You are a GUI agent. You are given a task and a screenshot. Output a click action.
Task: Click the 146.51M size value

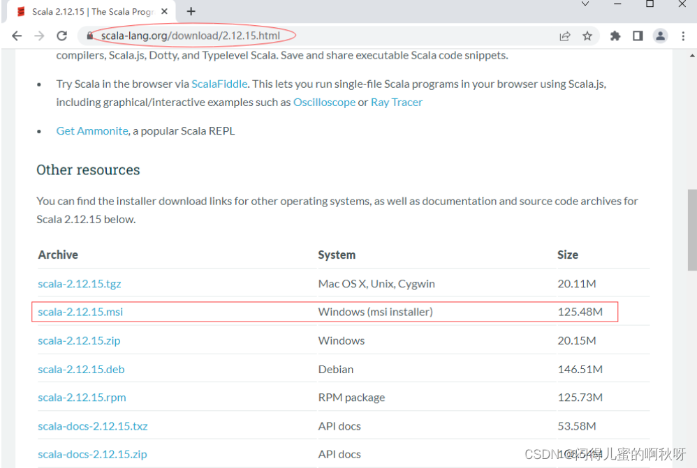coord(580,370)
